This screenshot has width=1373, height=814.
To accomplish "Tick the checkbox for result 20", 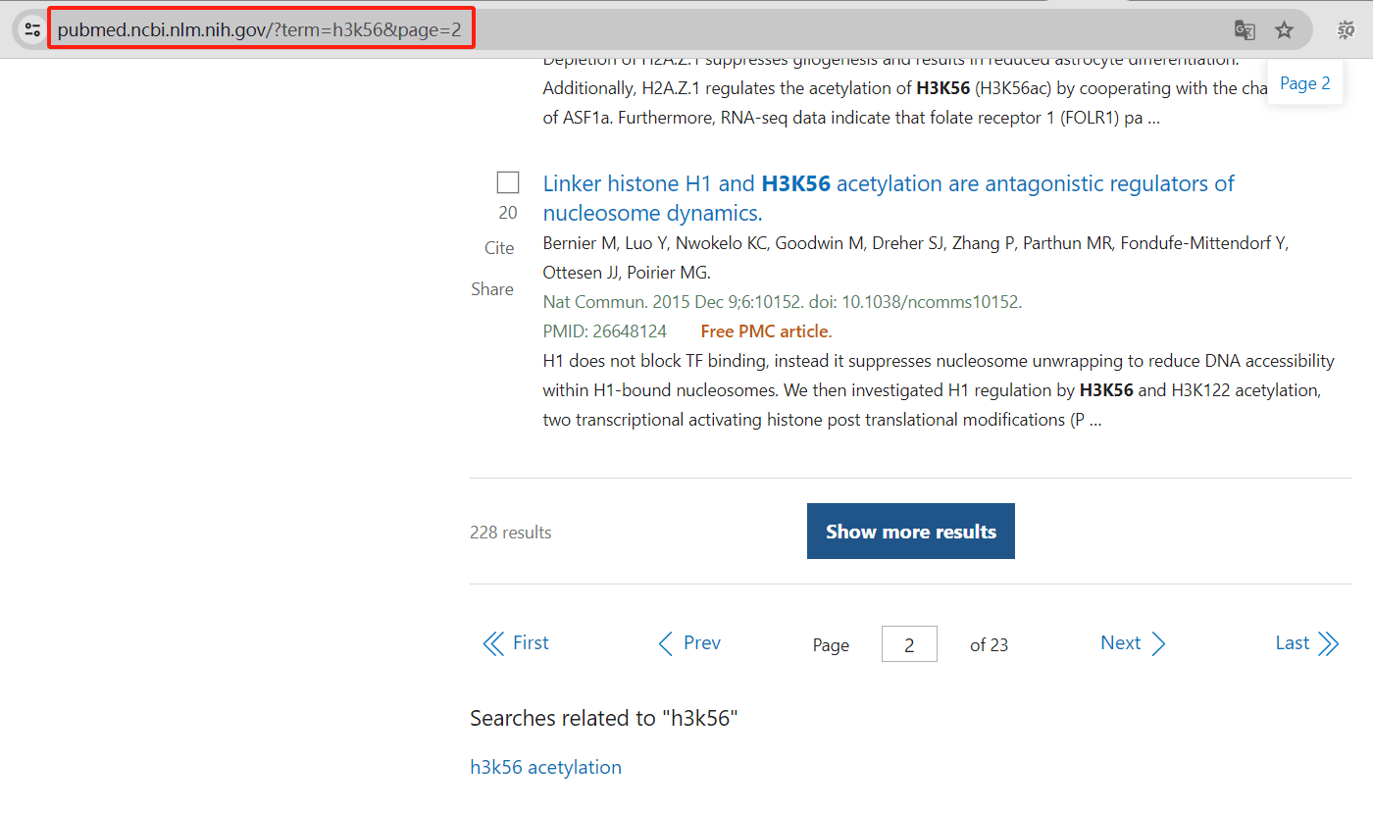I will pyautogui.click(x=508, y=182).
